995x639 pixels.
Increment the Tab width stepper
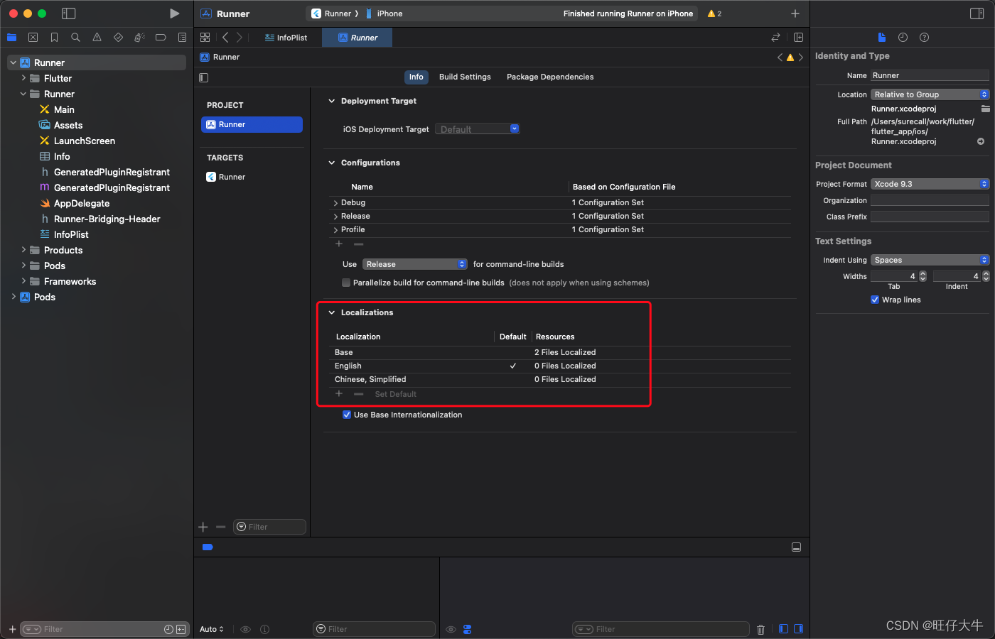[923, 274]
